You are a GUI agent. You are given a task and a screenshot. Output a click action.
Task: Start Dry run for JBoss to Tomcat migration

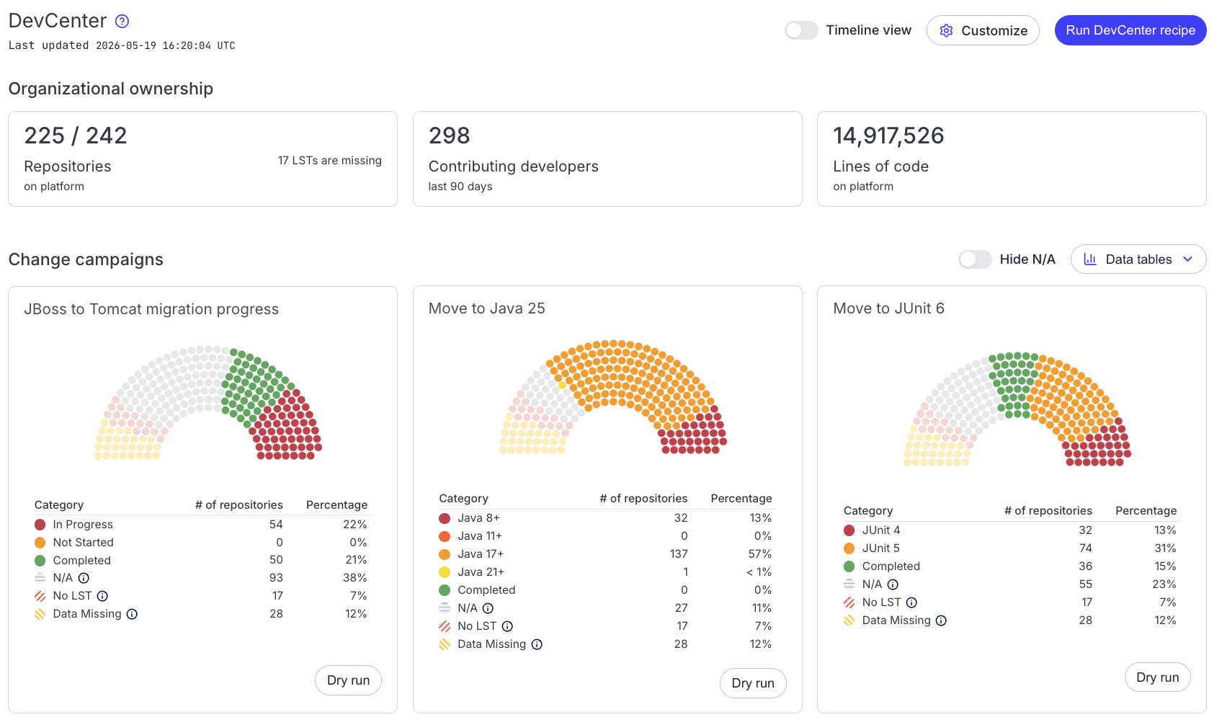click(348, 680)
